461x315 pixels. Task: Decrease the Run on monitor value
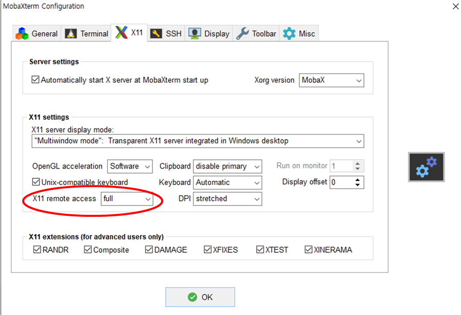point(357,169)
